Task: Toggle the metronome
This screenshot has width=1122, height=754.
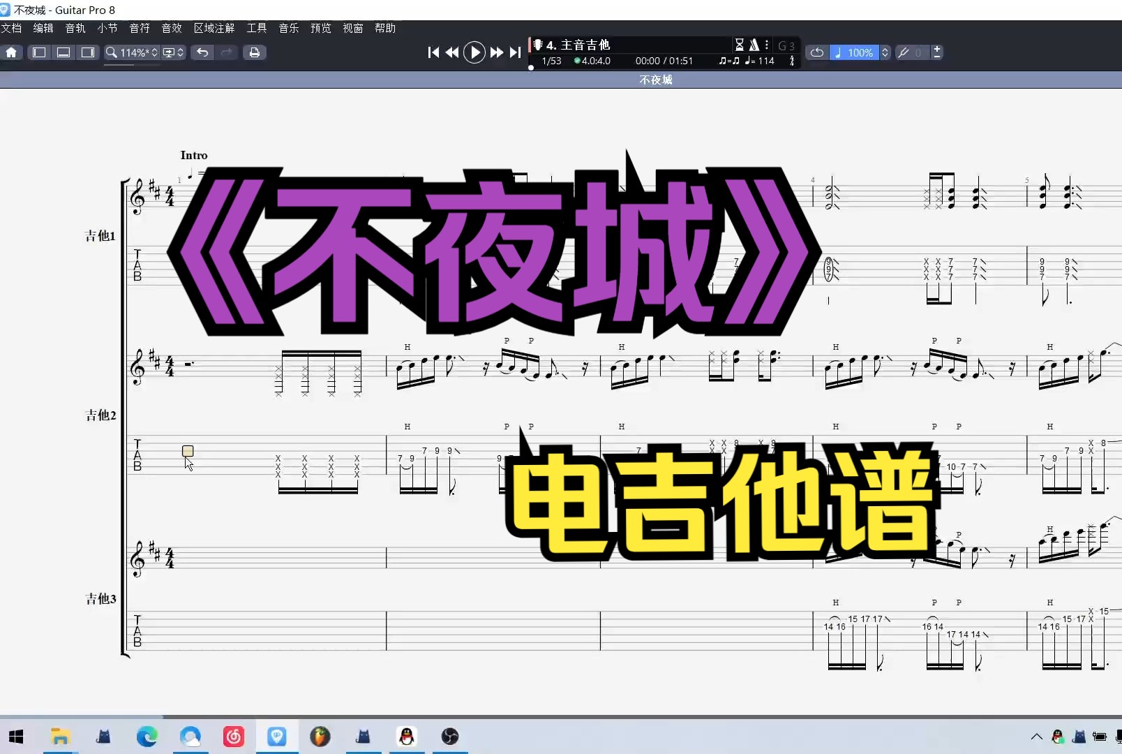Action: coord(754,45)
